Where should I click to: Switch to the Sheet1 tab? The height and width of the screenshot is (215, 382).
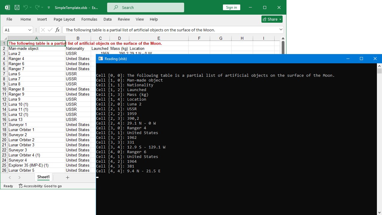pyautogui.click(x=43, y=177)
